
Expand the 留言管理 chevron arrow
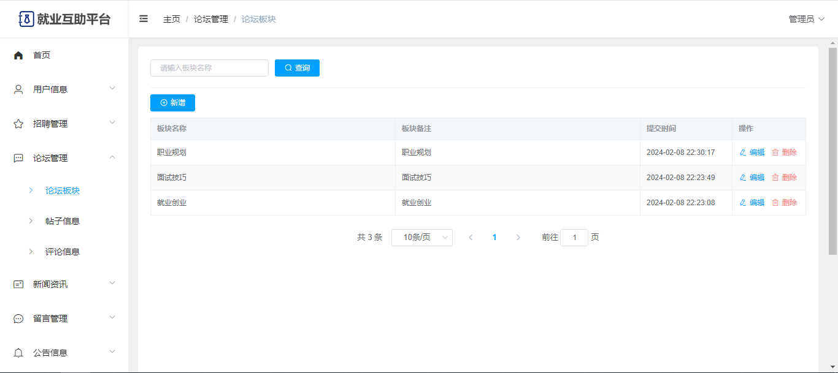click(112, 317)
